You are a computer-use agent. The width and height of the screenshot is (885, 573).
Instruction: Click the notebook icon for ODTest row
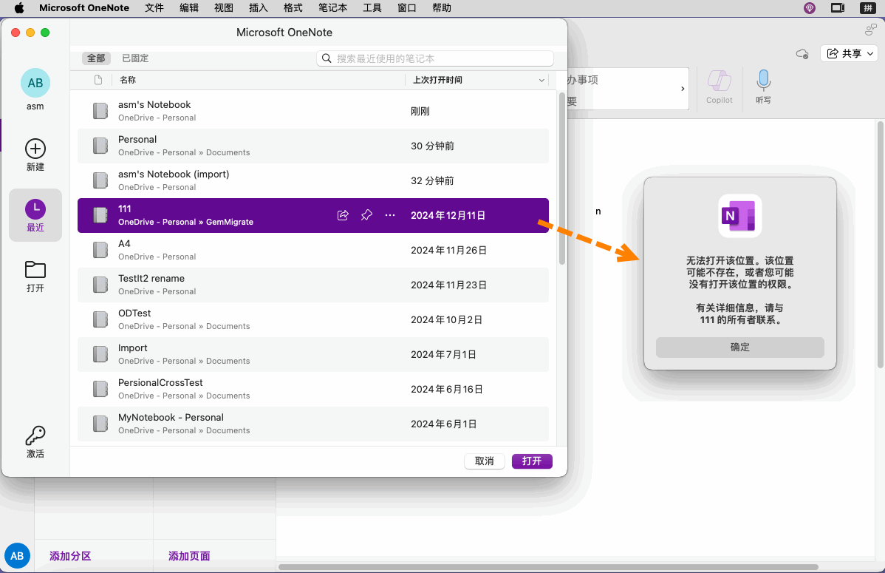(x=100, y=319)
